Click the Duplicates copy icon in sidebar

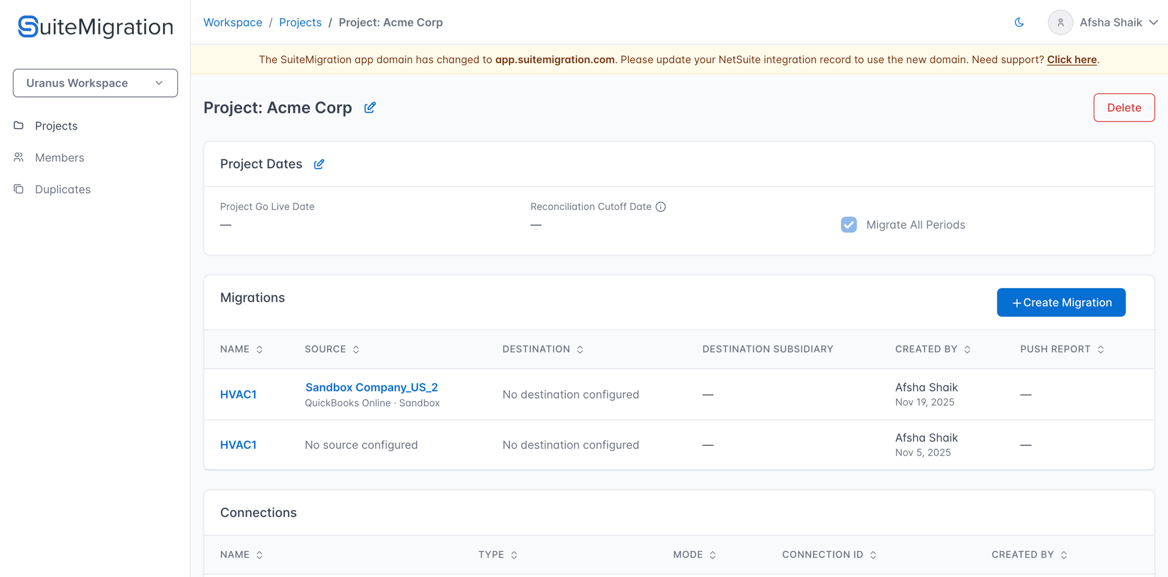tap(19, 189)
